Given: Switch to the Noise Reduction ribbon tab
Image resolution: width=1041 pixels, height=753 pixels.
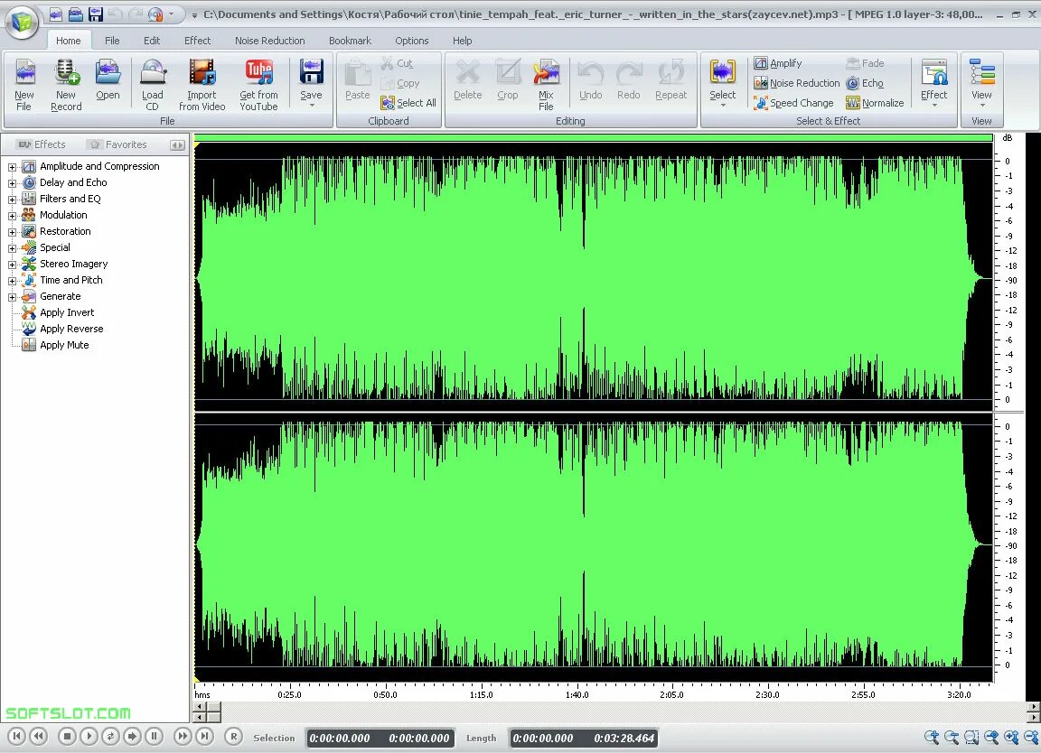Looking at the screenshot, I should click(x=269, y=40).
